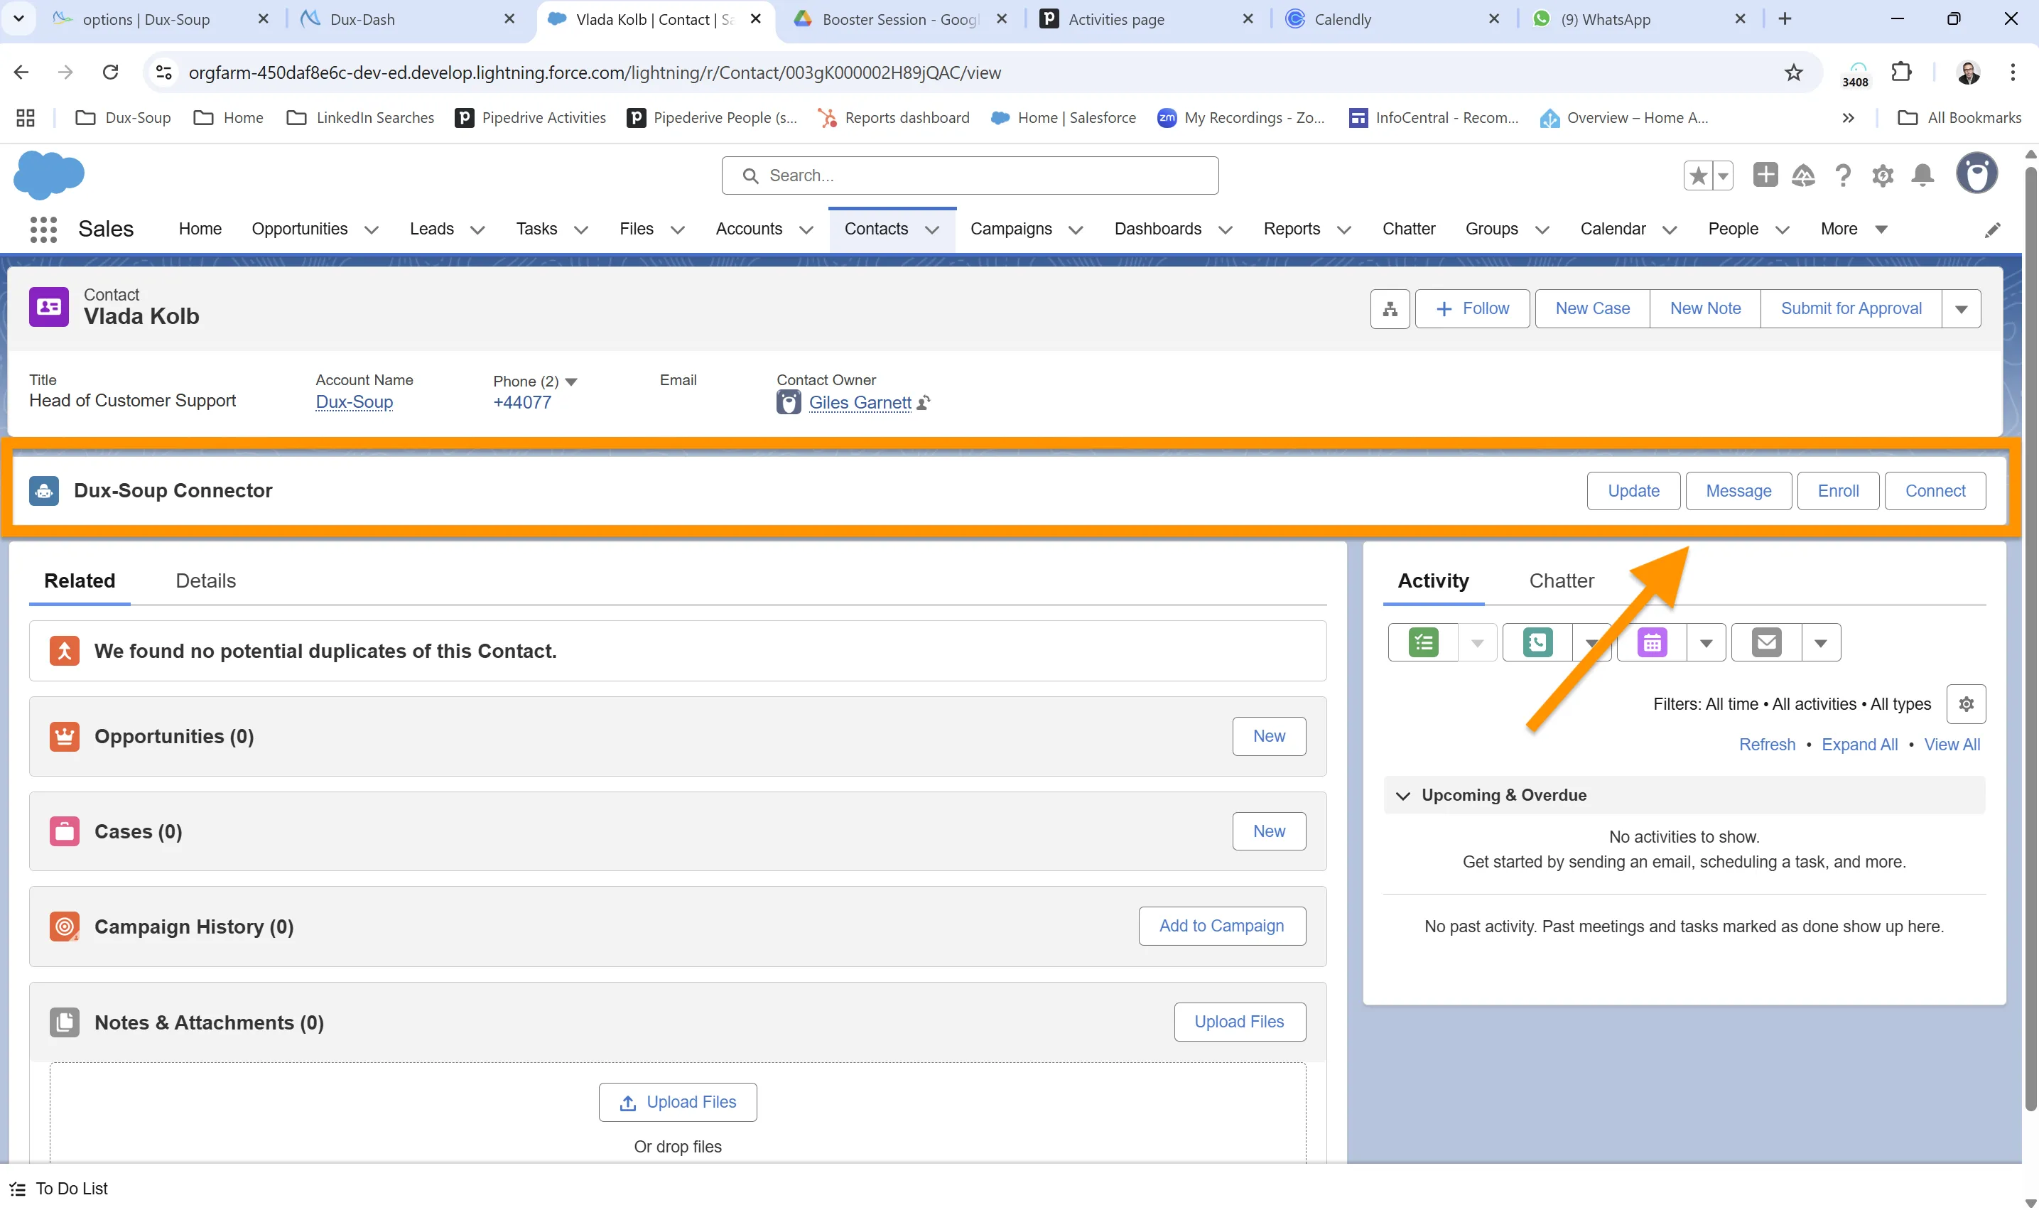Click the To Do List utility item
The image size is (2039, 1210).
59,1188
